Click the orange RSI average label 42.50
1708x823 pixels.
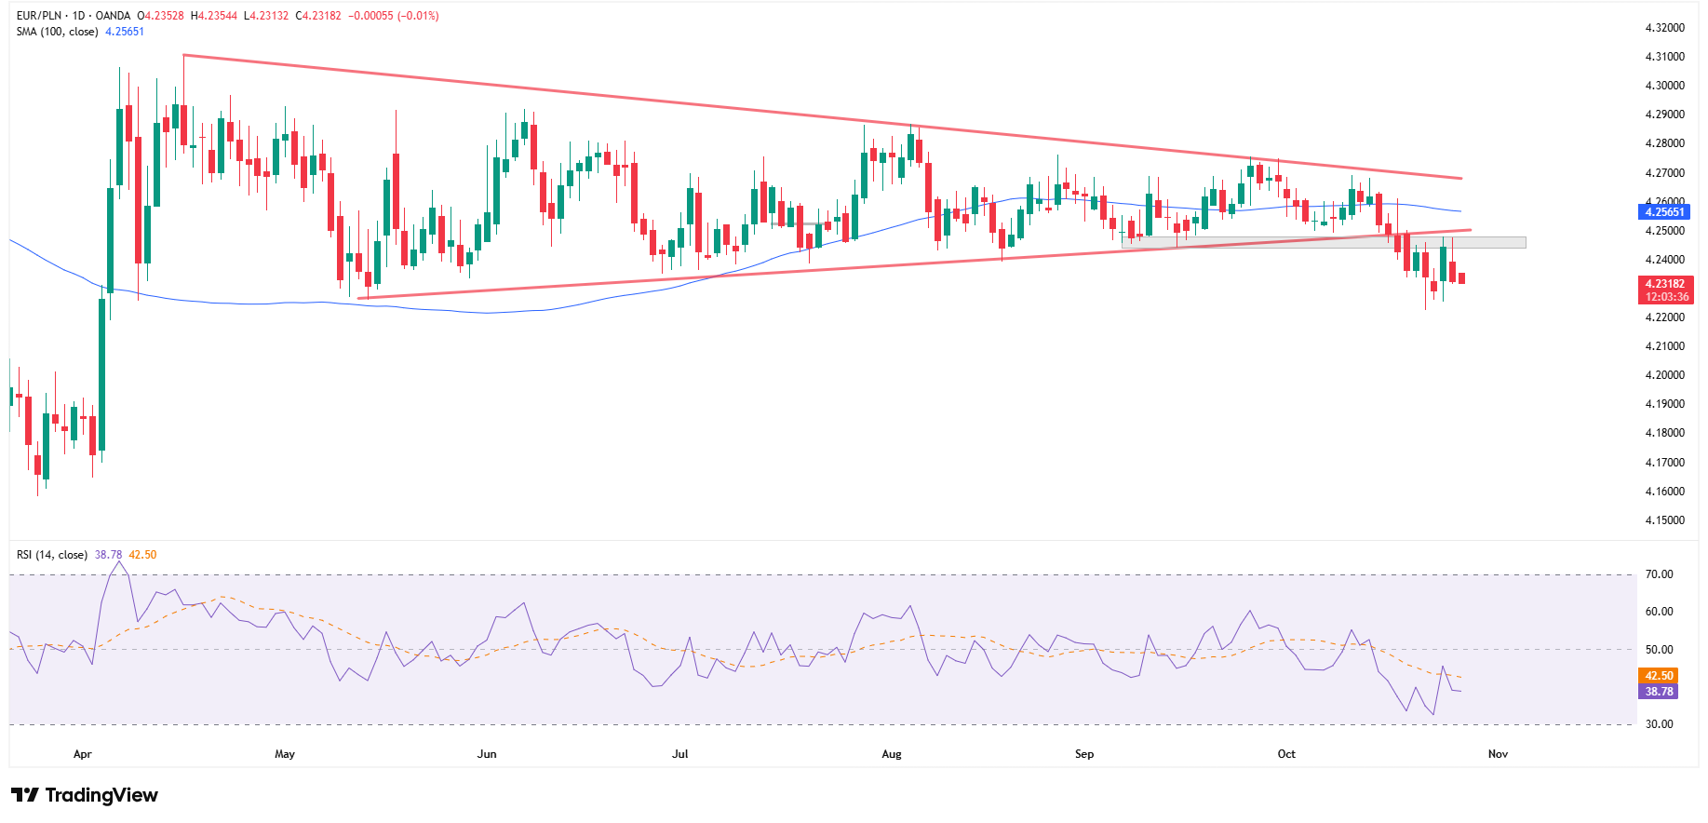tap(1659, 676)
